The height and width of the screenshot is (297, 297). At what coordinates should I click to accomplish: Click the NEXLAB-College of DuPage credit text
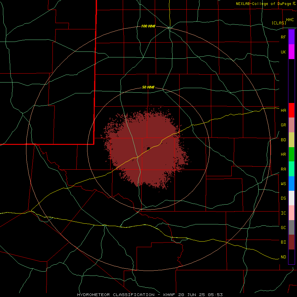tap(263, 4)
